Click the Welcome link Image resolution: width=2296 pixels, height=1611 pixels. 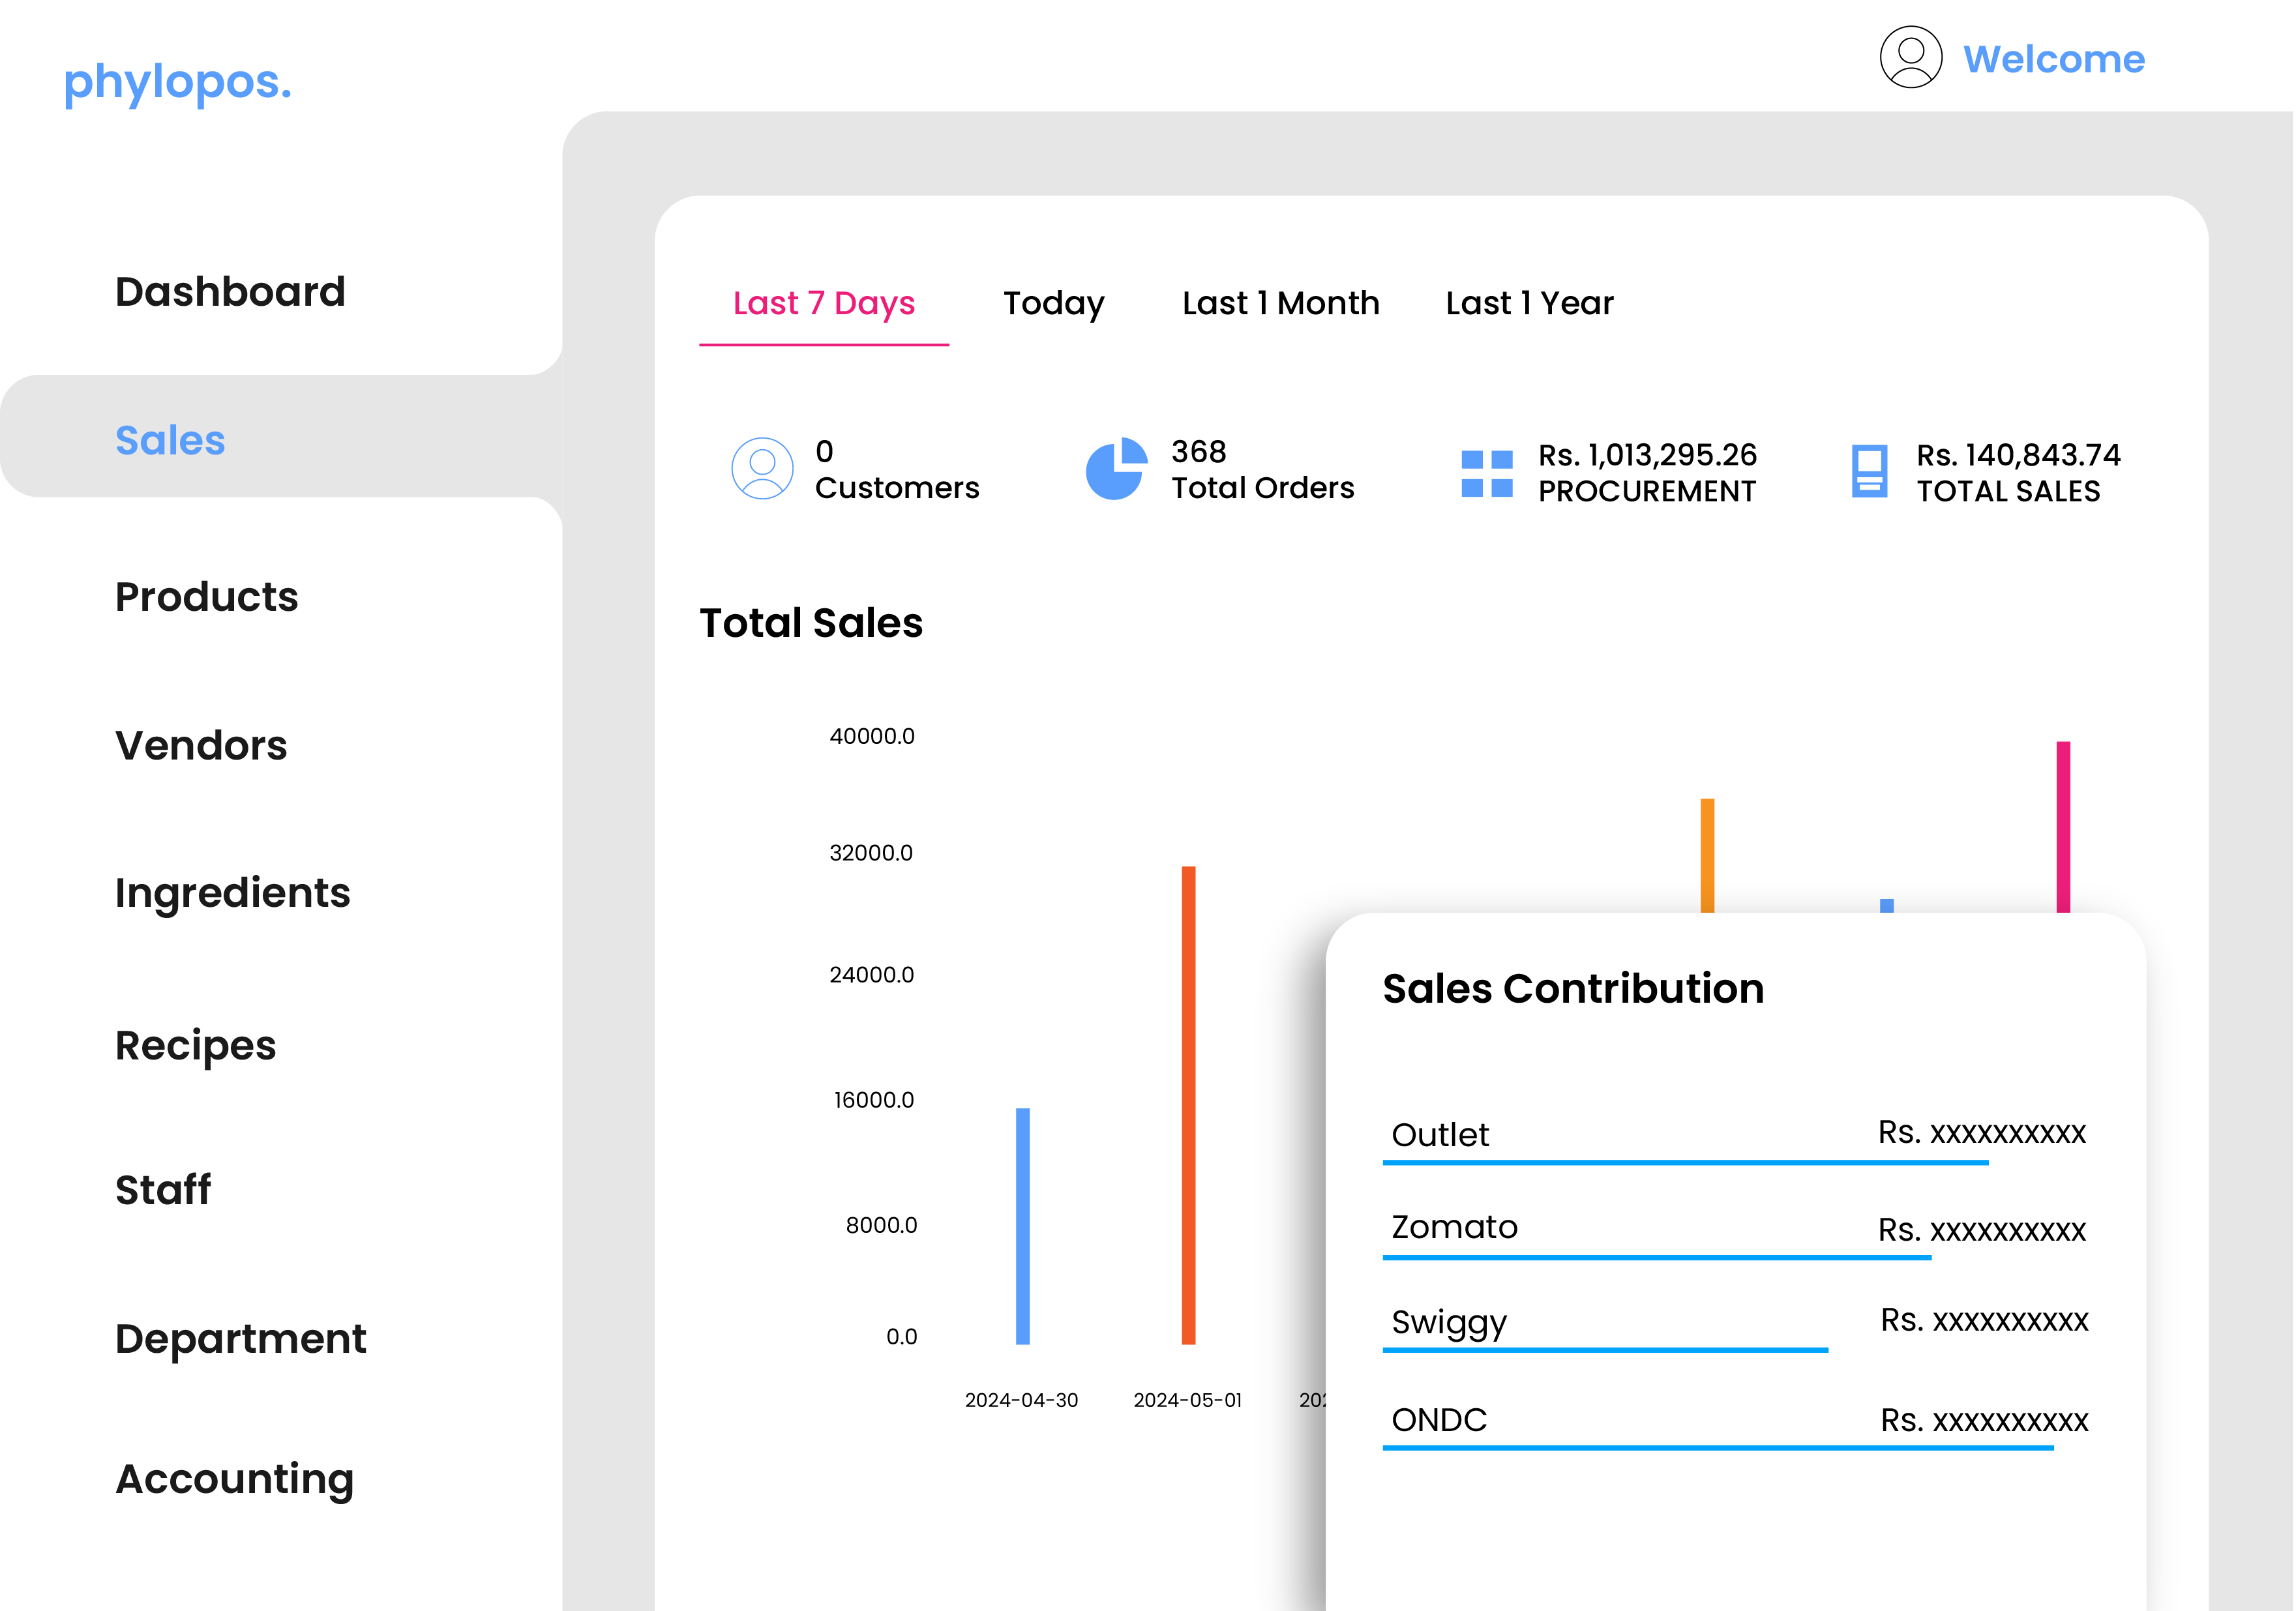2053,59
